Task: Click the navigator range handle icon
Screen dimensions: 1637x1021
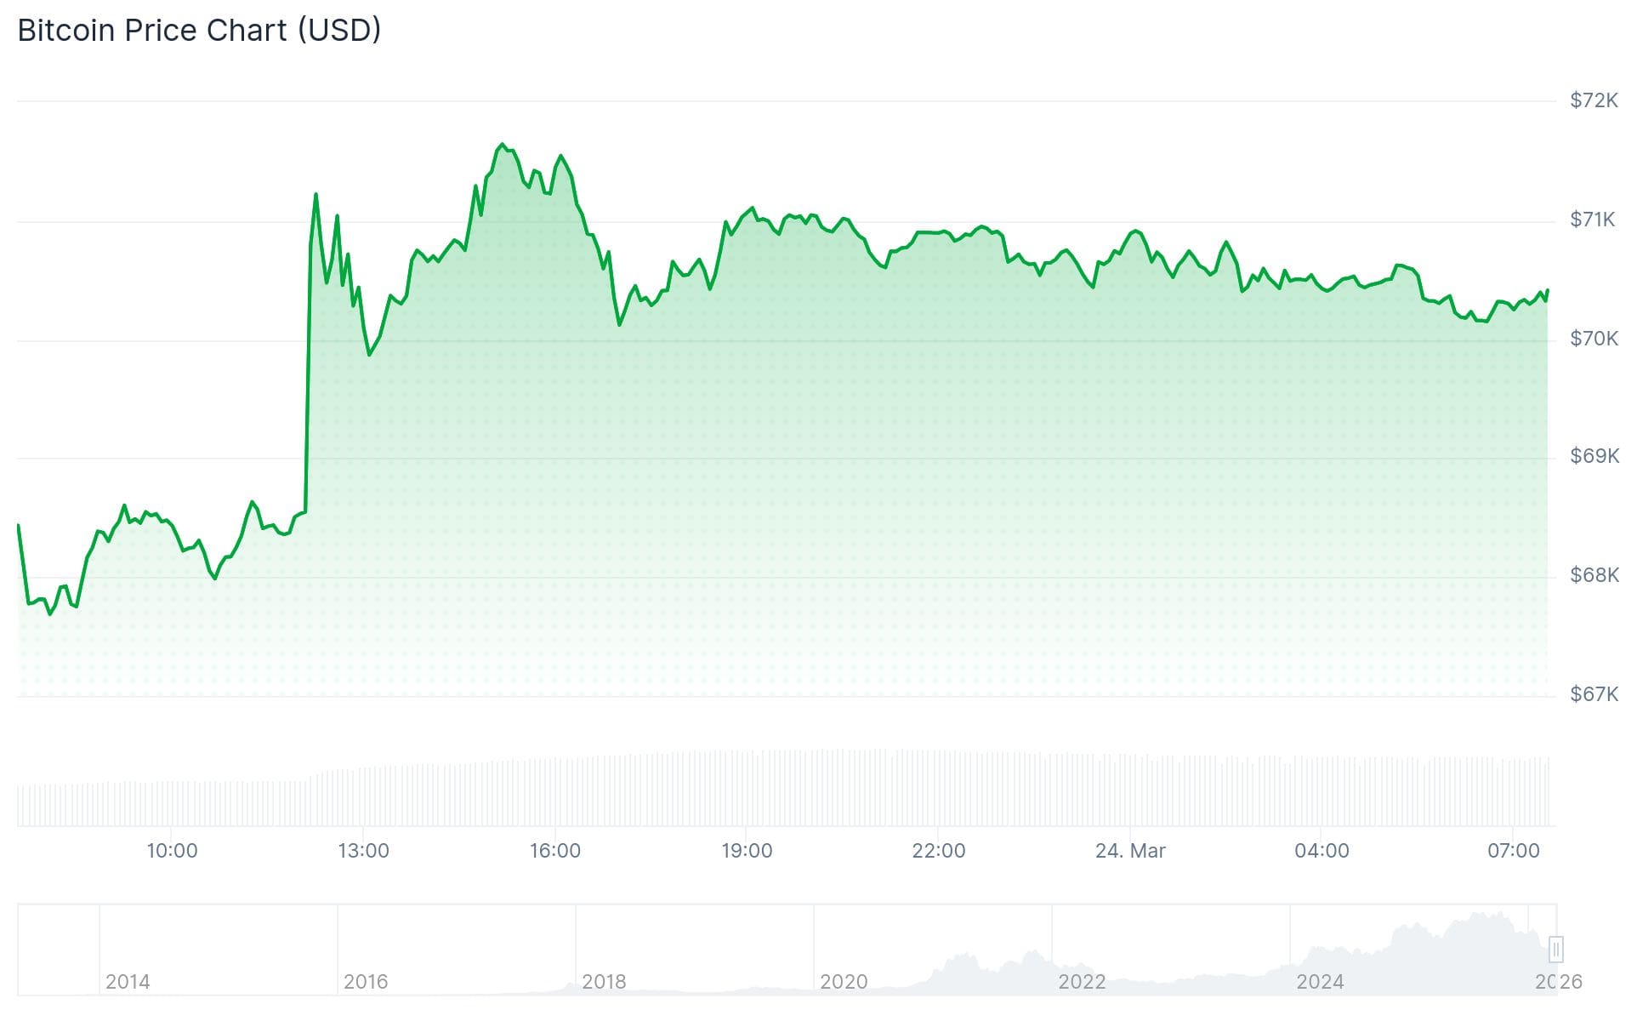Action: point(1555,949)
